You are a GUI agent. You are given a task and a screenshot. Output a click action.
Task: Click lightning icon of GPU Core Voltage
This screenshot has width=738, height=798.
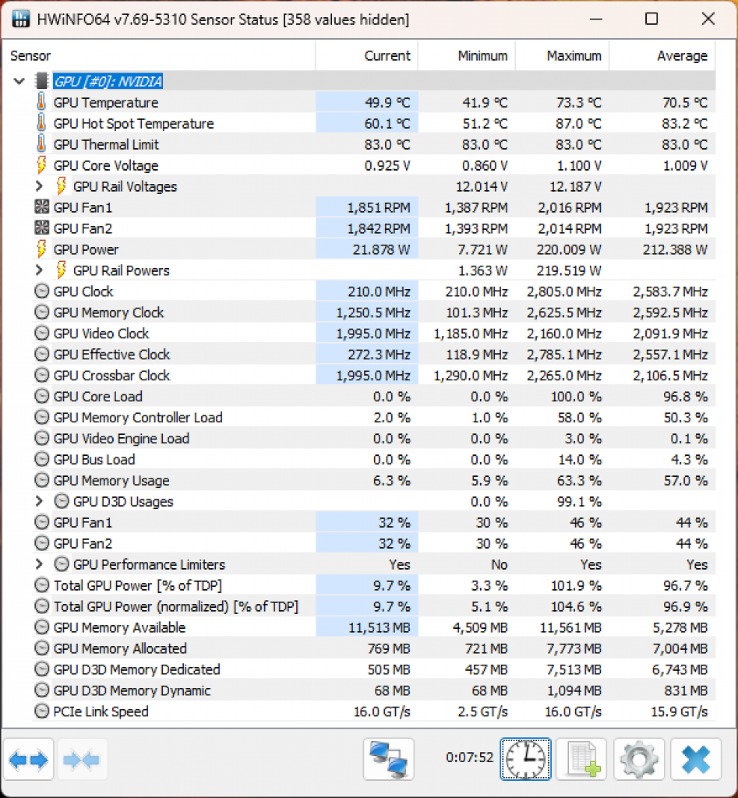(x=41, y=165)
